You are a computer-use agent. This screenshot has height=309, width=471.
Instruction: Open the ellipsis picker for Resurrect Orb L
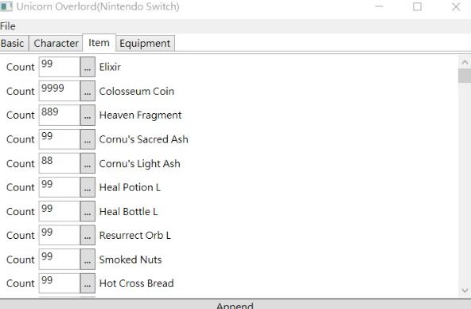tap(88, 235)
